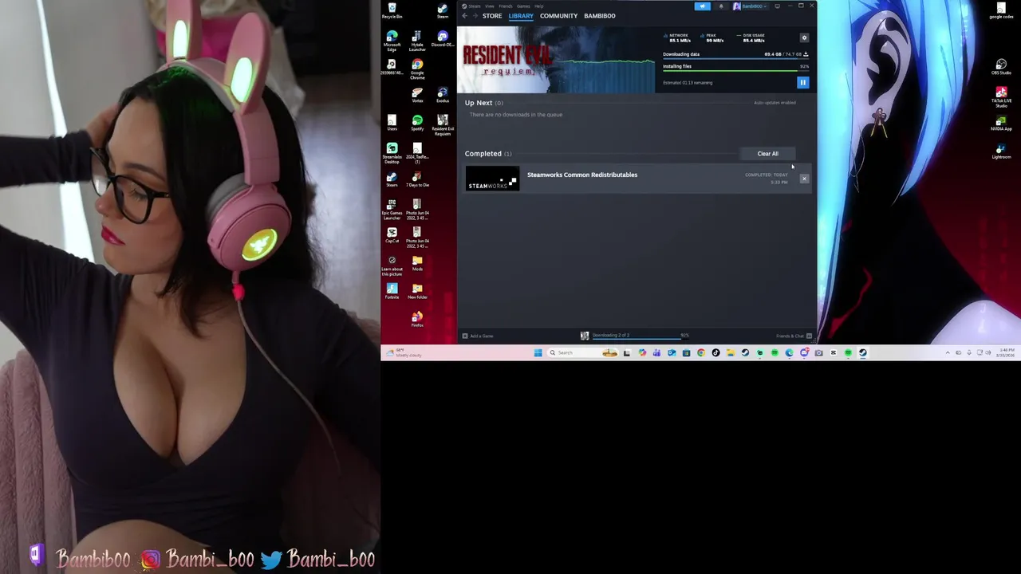This screenshot has height=574, width=1021.
Task: Click the Downloading data progress bar
Action: [x=735, y=59]
